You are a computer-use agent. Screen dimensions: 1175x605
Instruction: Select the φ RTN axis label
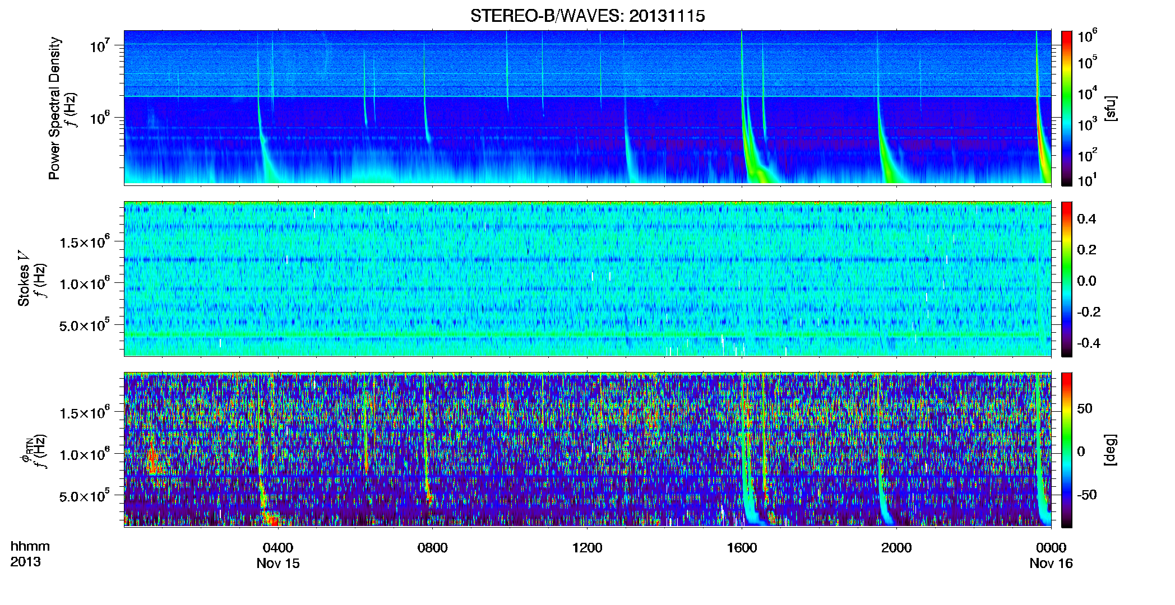click(x=26, y=451)
